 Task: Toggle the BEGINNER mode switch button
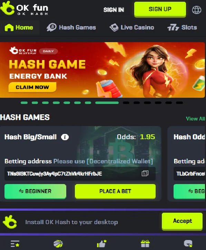(x=35, y=191)
